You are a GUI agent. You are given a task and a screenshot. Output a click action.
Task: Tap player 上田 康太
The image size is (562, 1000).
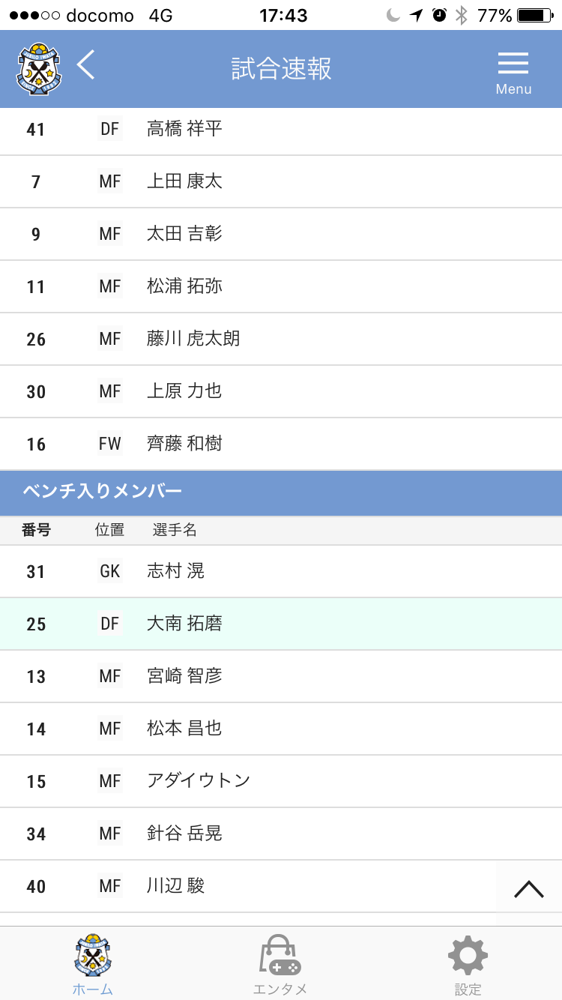281,181
